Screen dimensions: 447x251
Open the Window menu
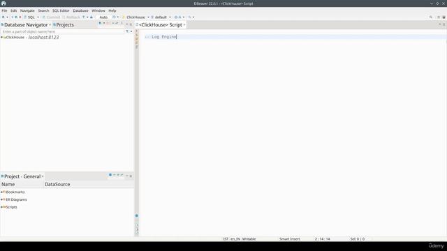pos(98,10)
